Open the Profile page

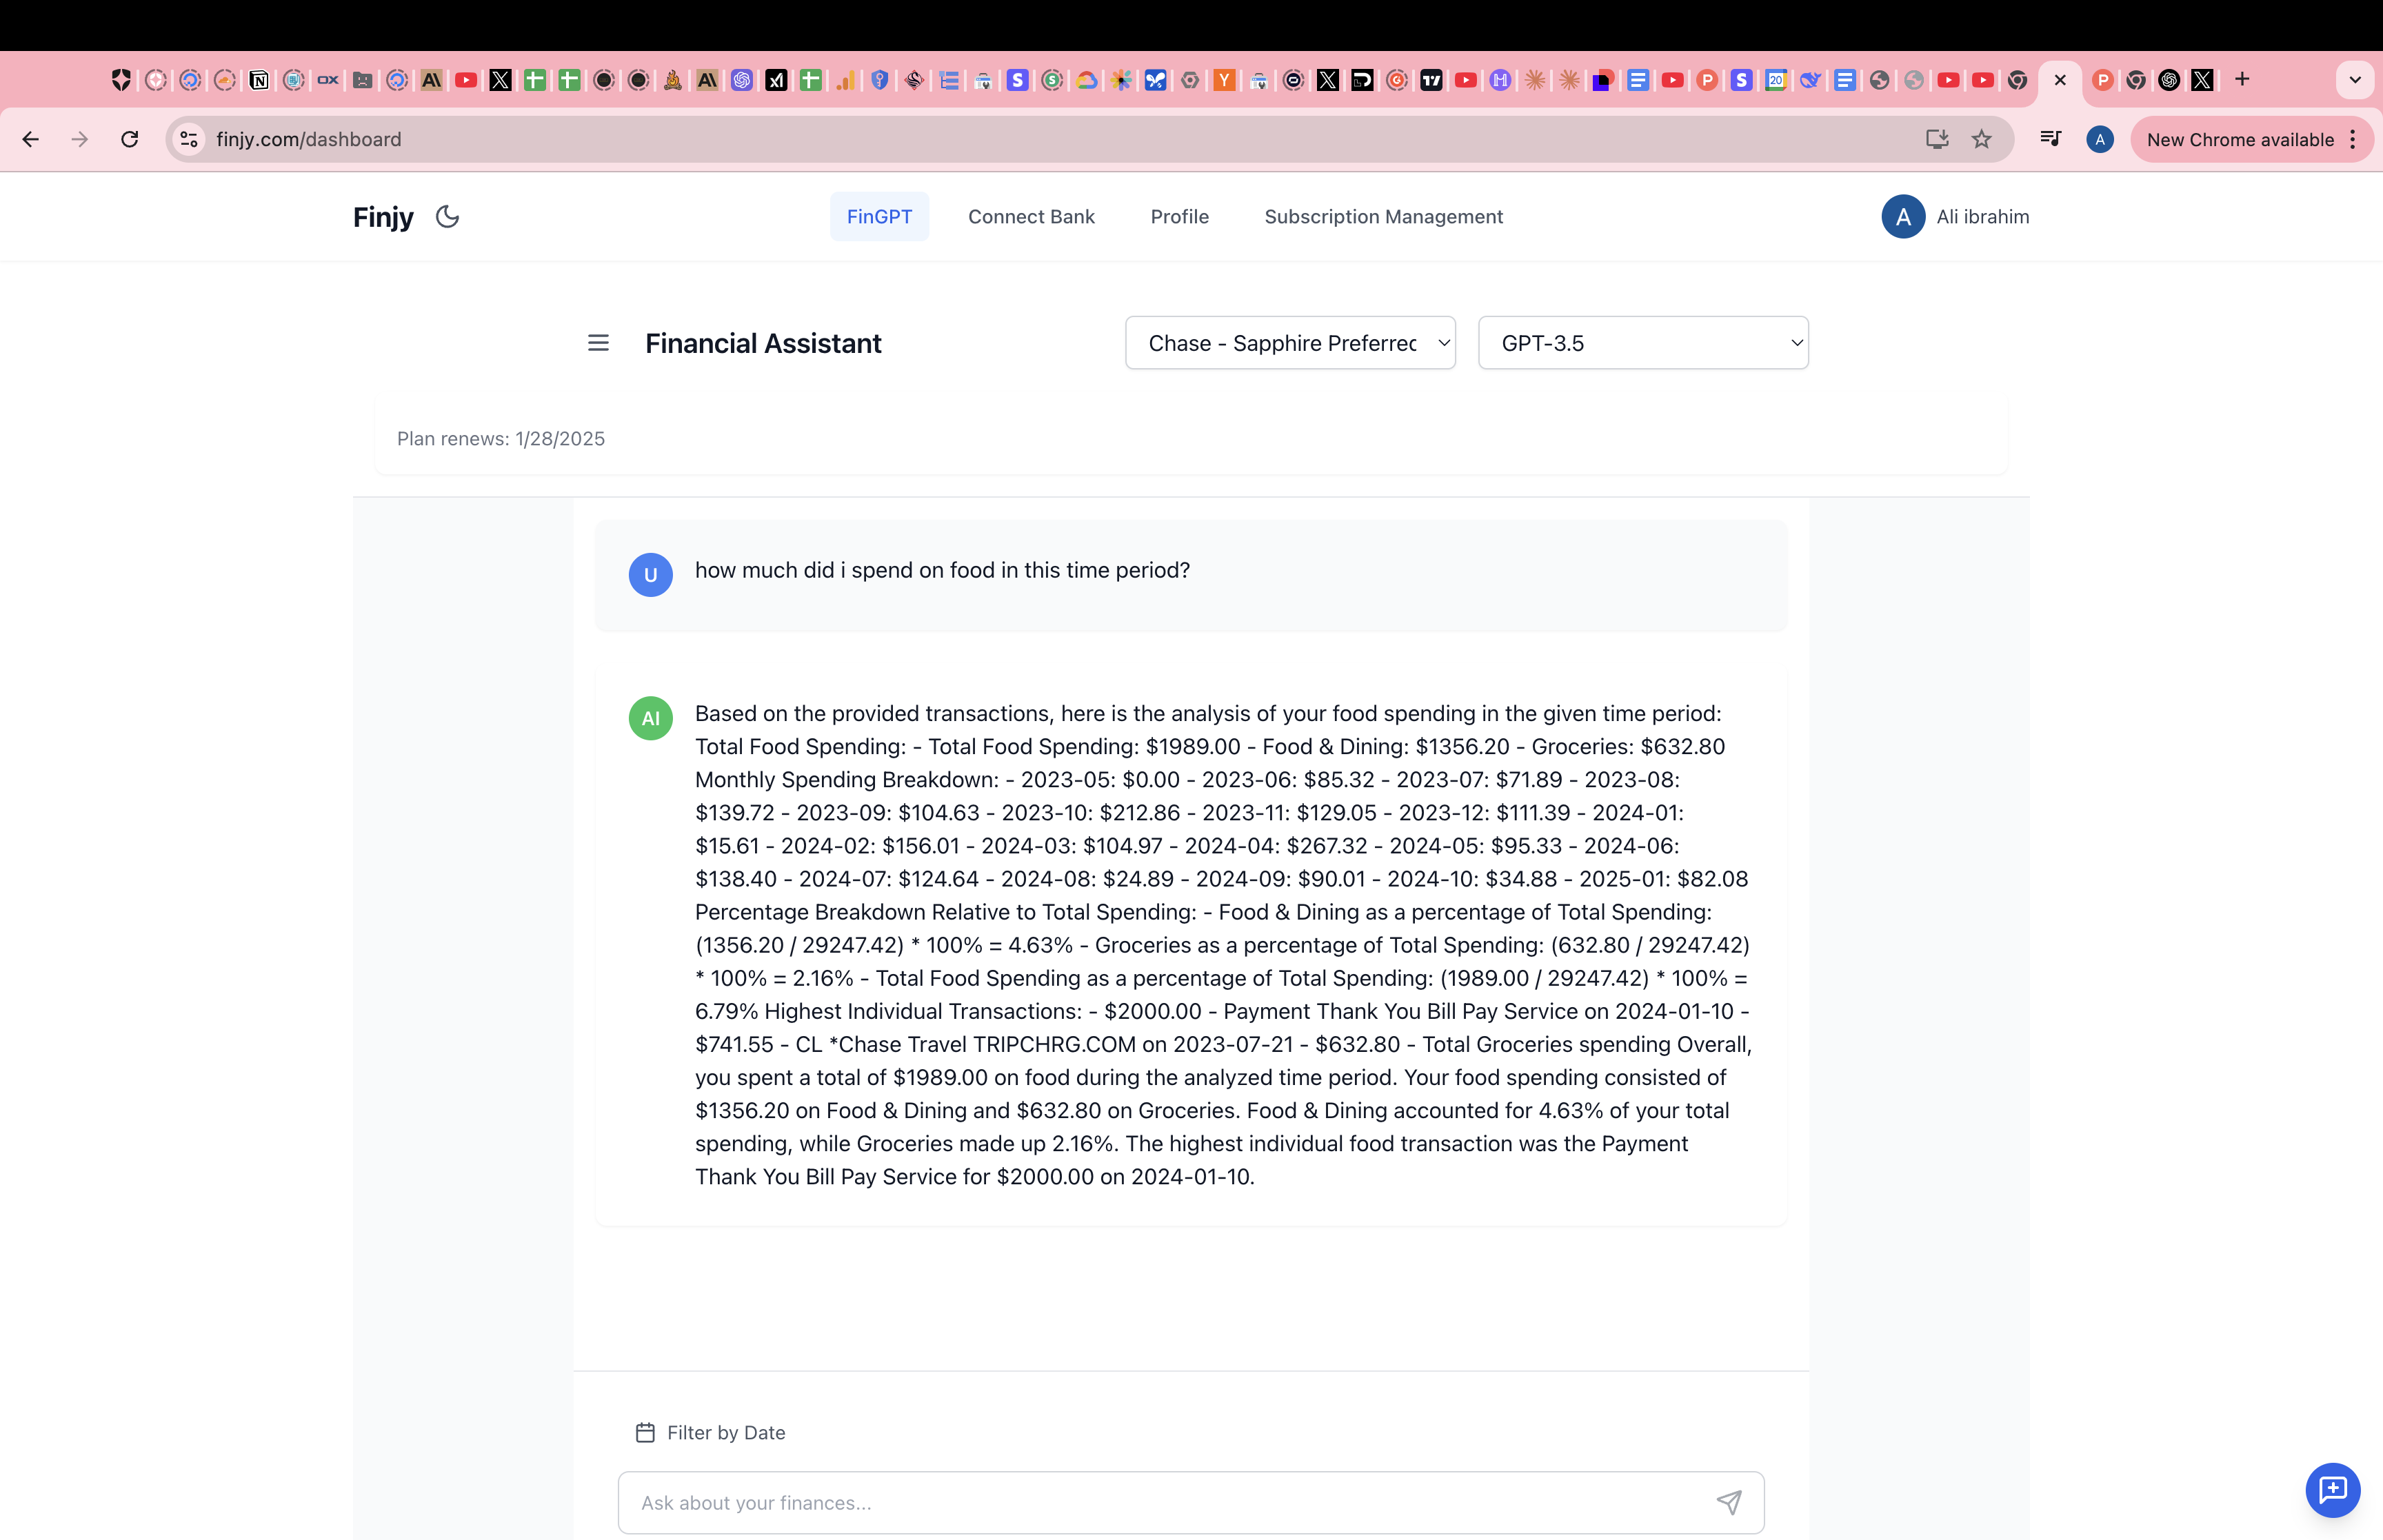click(1179, 216)
